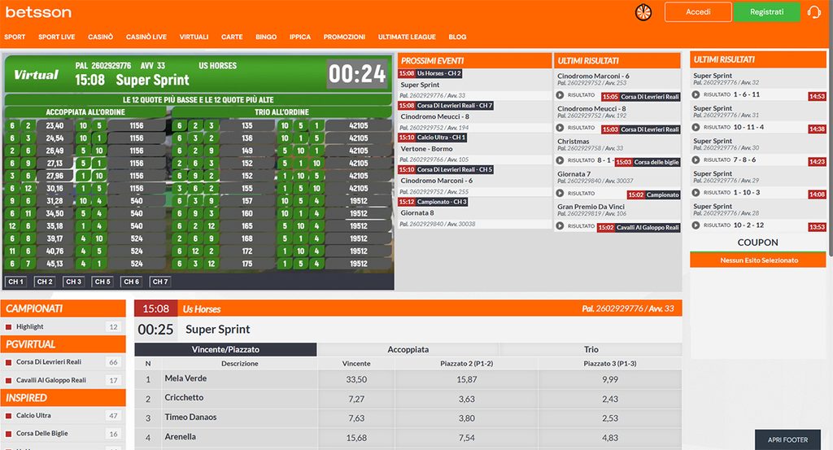The image size is (833, 450).
Task: Select the Vincente/Piazzato tab
Action: 225,350
